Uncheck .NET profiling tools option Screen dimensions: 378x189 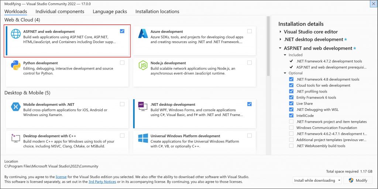click(x=291, y=91)
